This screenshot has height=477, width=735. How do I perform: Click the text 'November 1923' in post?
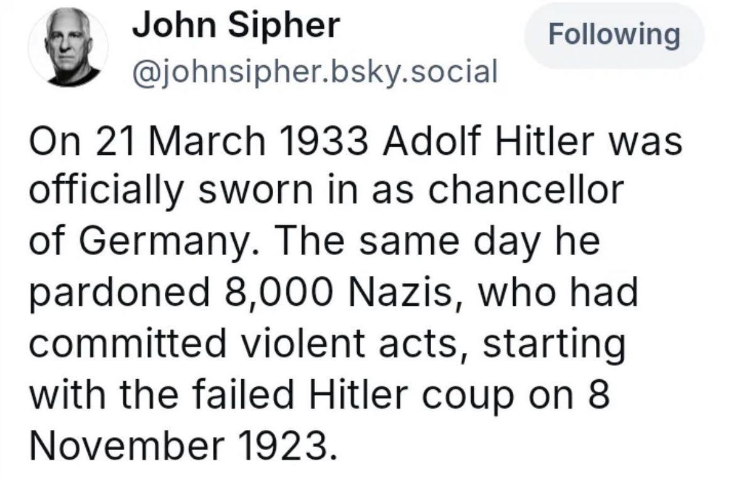click(183, 444)
